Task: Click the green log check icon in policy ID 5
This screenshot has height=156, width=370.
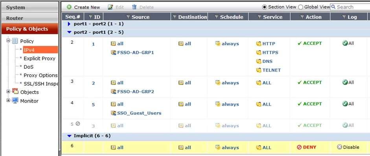Action: (345, 104)
